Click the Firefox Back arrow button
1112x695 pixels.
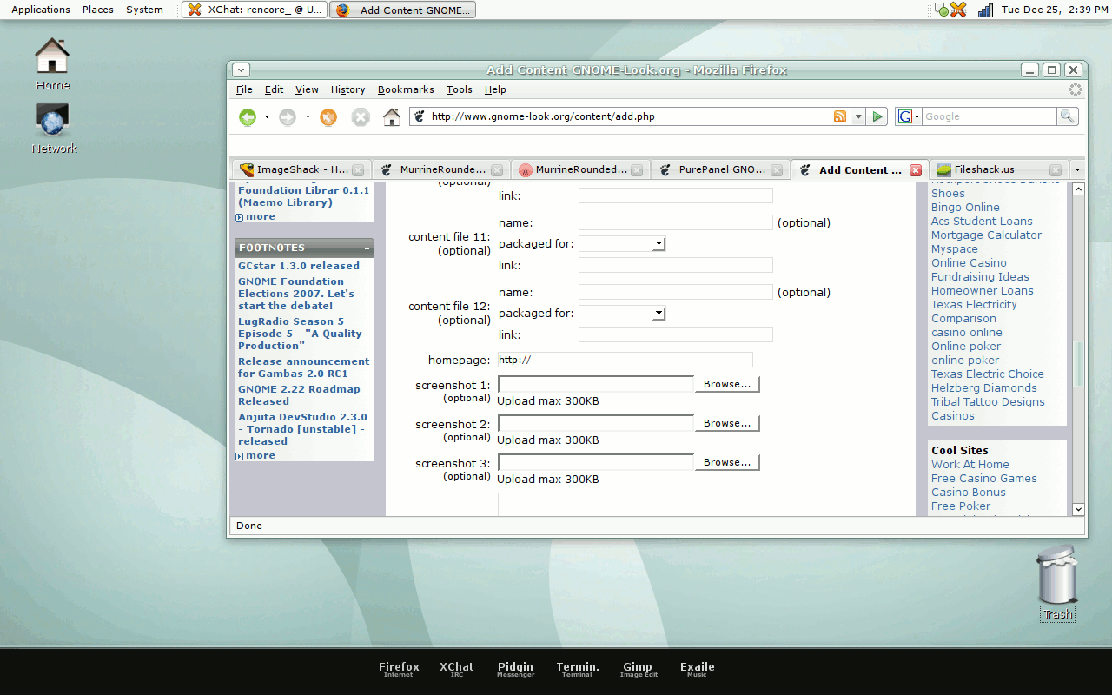(248, 117)
